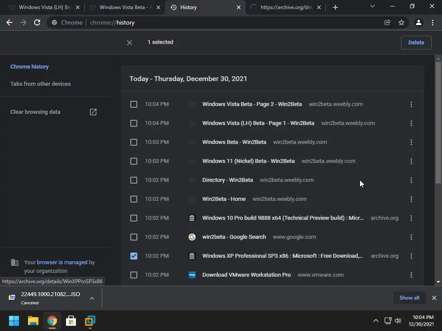The width and height of the screenshot is (442, 331).
Task: Click the browser back arrow
Action: (x=9, y=22)
